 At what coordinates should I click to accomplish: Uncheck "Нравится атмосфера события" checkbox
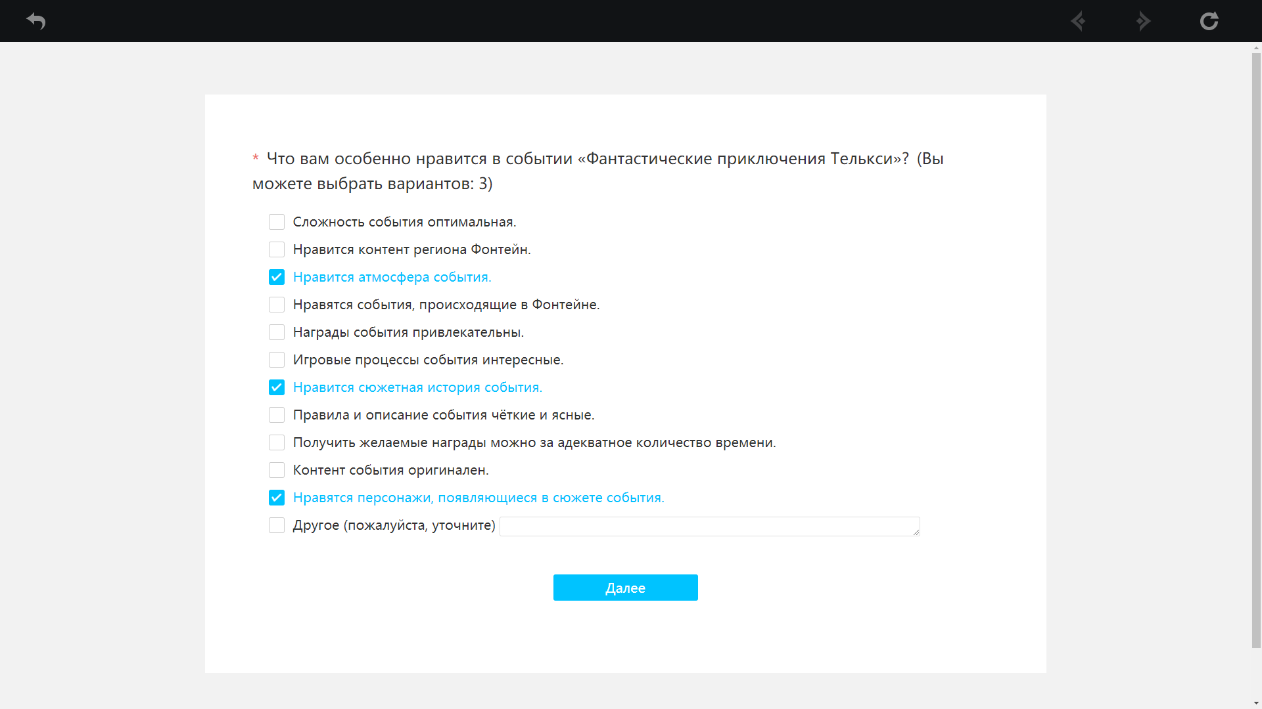pyautogui.click(x=277, y=277)
